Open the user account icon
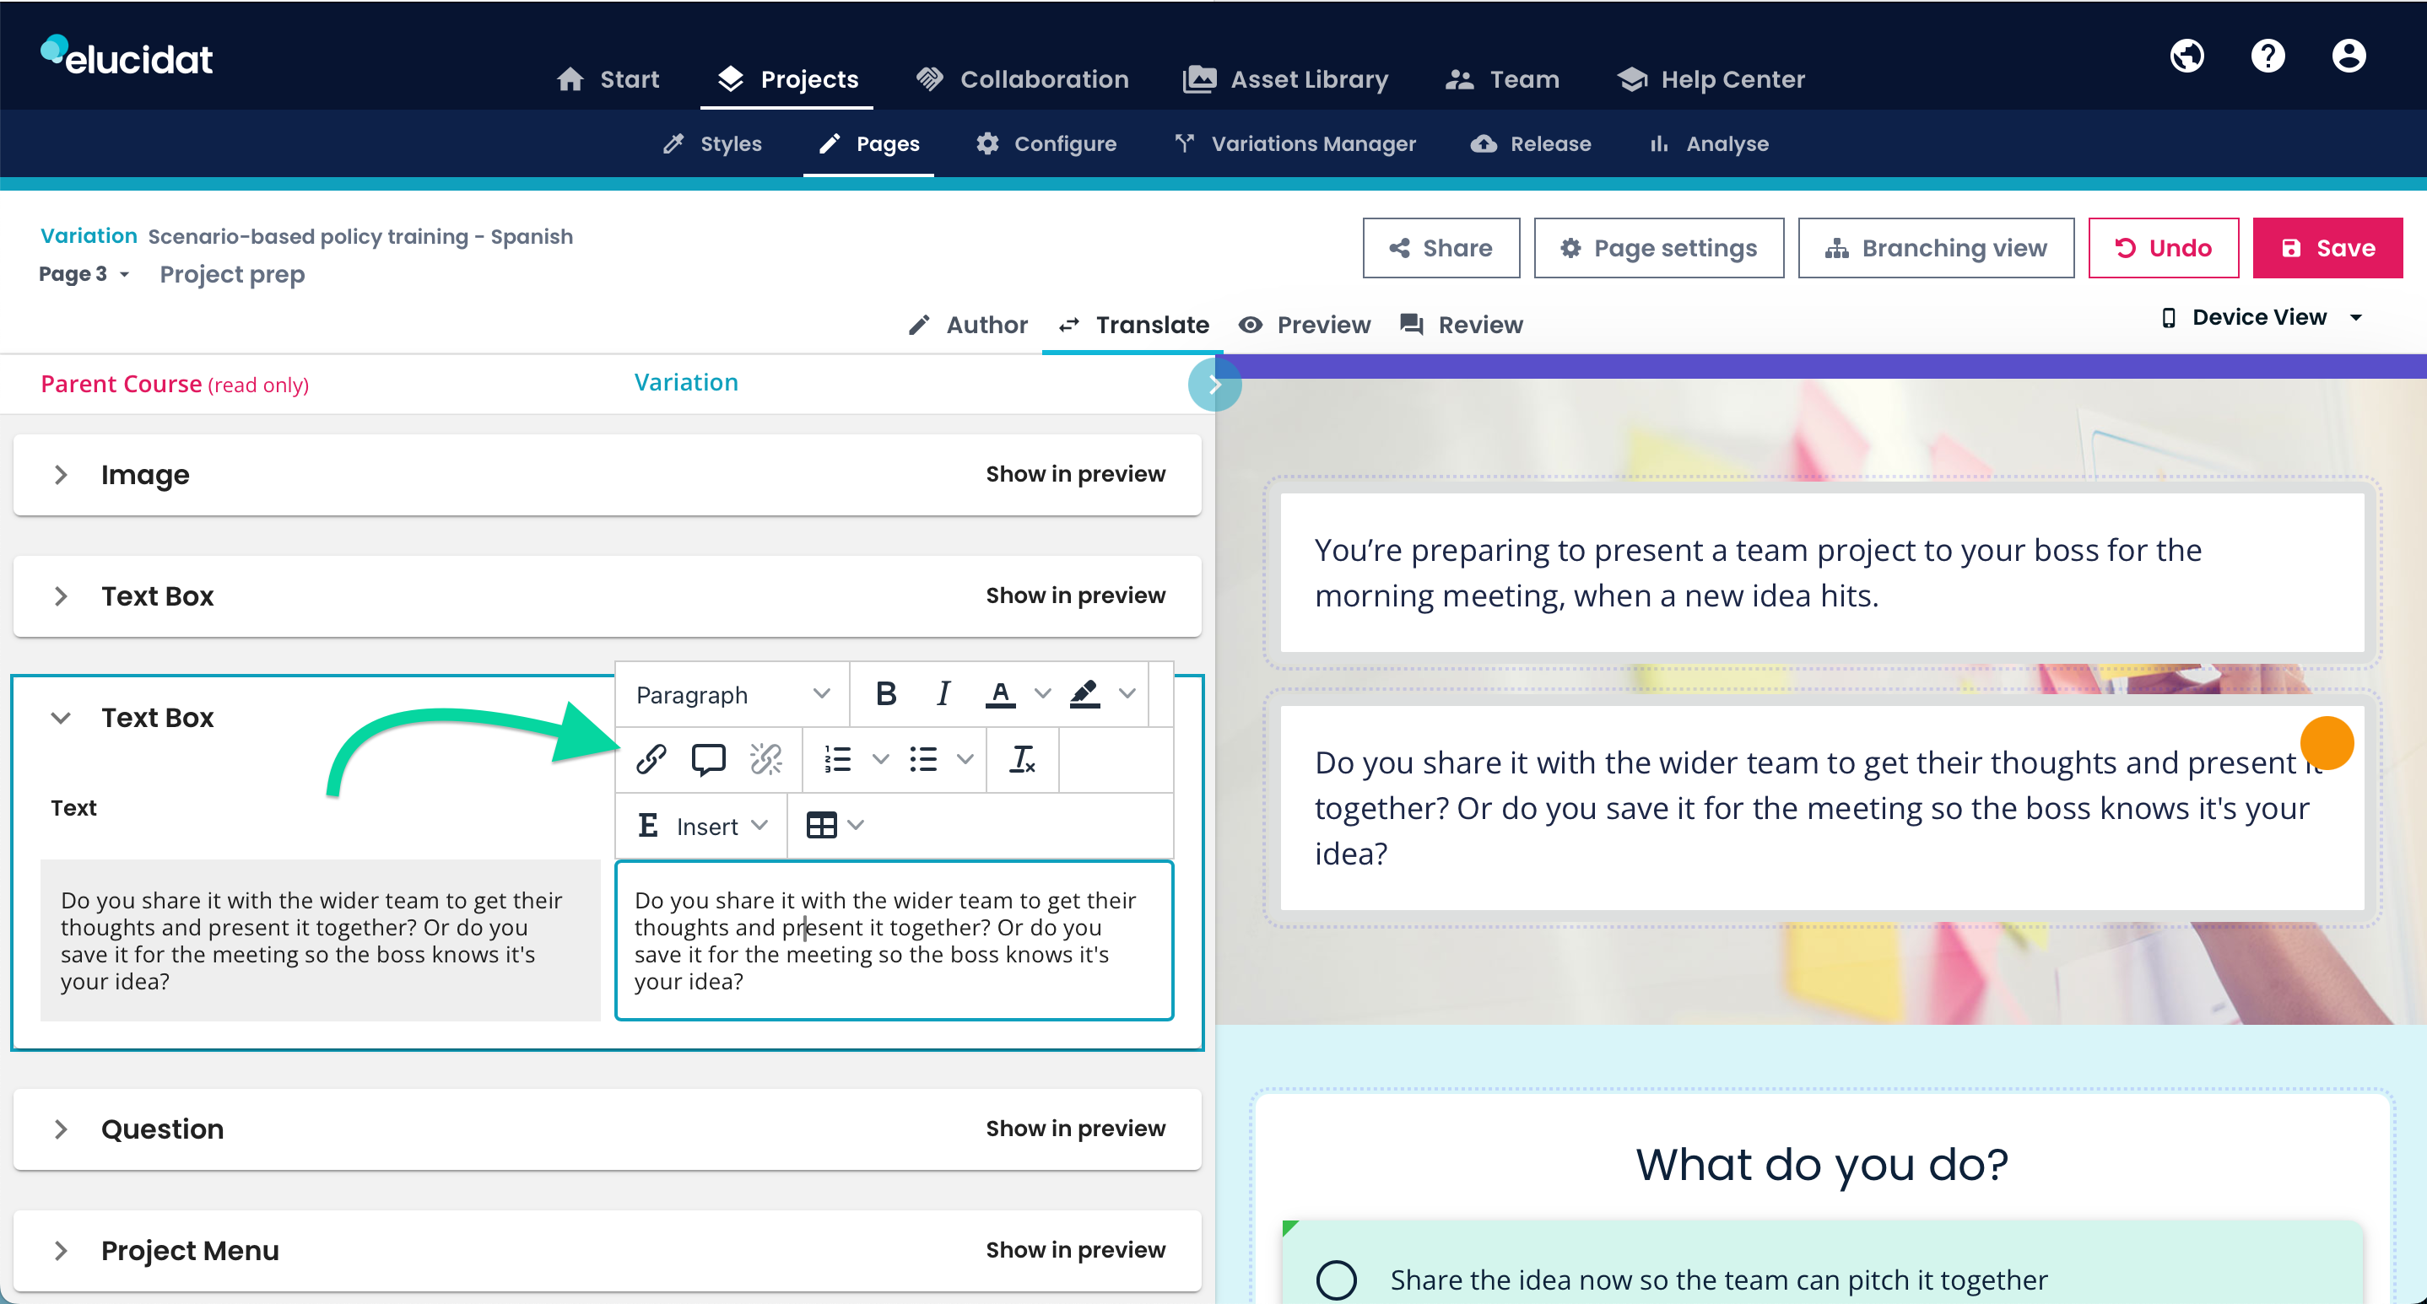Screen dimensions: 2427x1304 tap(2349, 56)
